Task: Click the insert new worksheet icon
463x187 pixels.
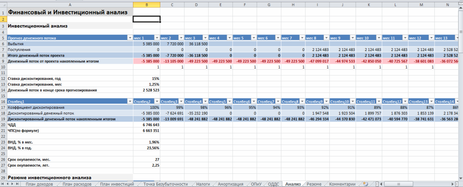Action: [x=365, y=184]
